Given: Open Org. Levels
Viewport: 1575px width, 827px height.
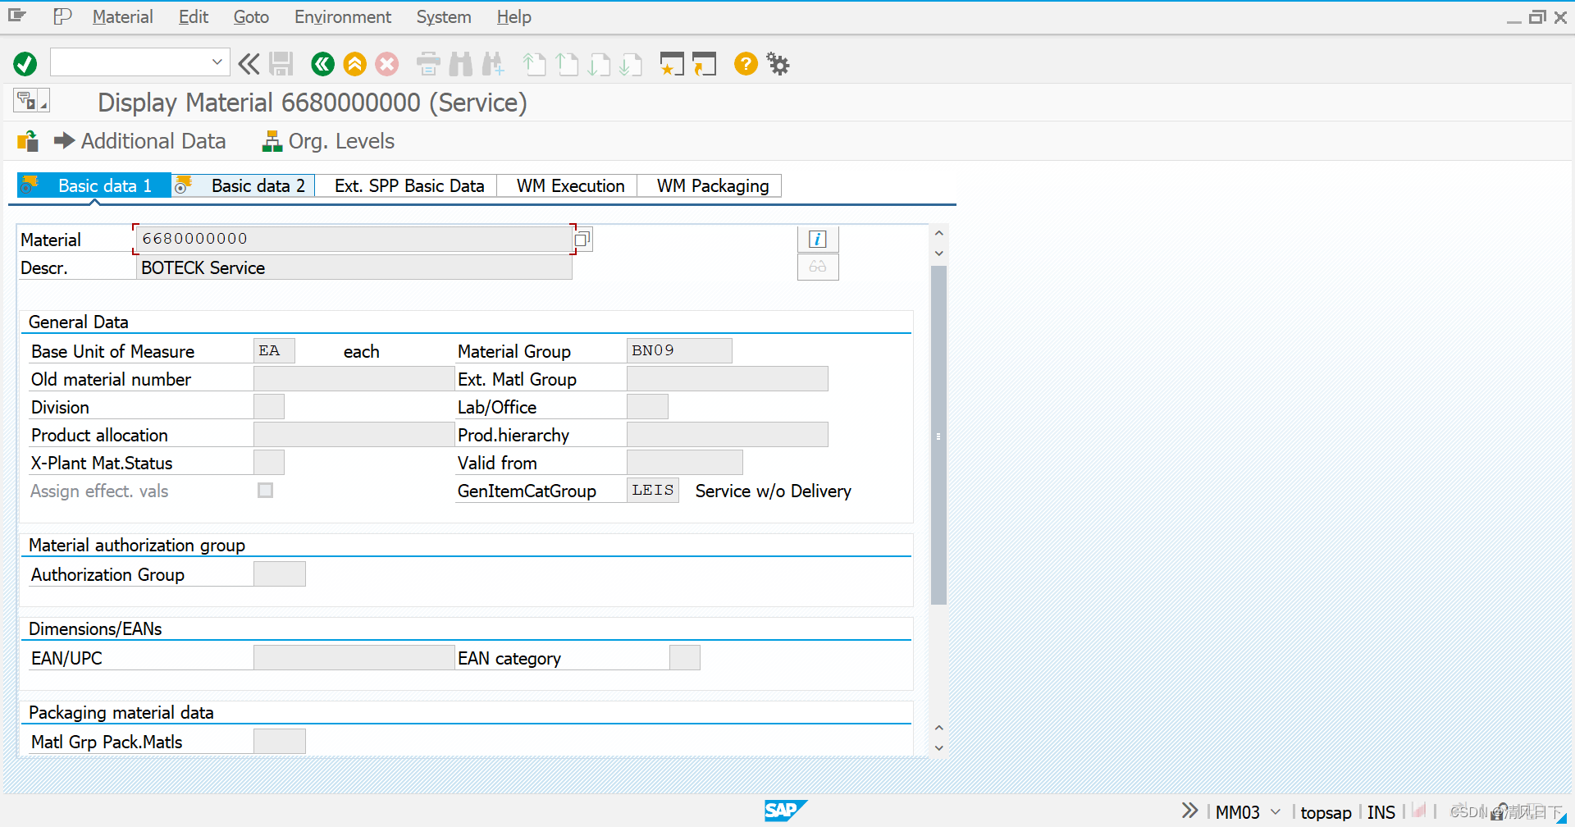Looking at the screenshot, I should coord(328,141).
